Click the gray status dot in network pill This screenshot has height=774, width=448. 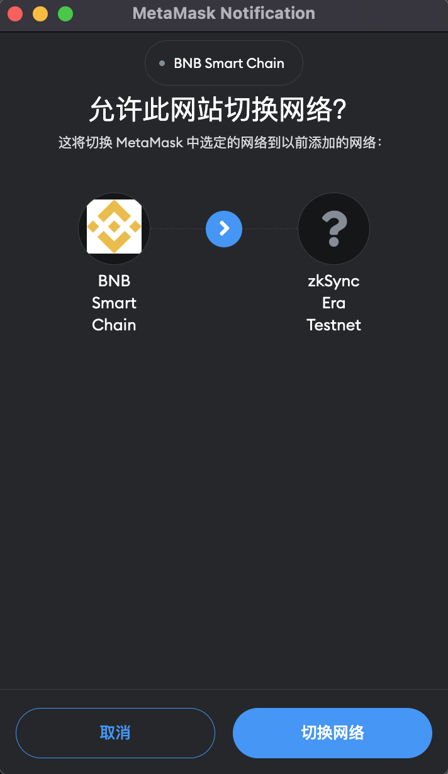coord(162,64)
